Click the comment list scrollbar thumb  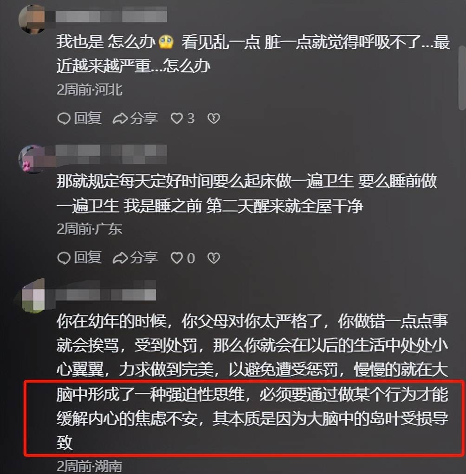coord(462,78)
